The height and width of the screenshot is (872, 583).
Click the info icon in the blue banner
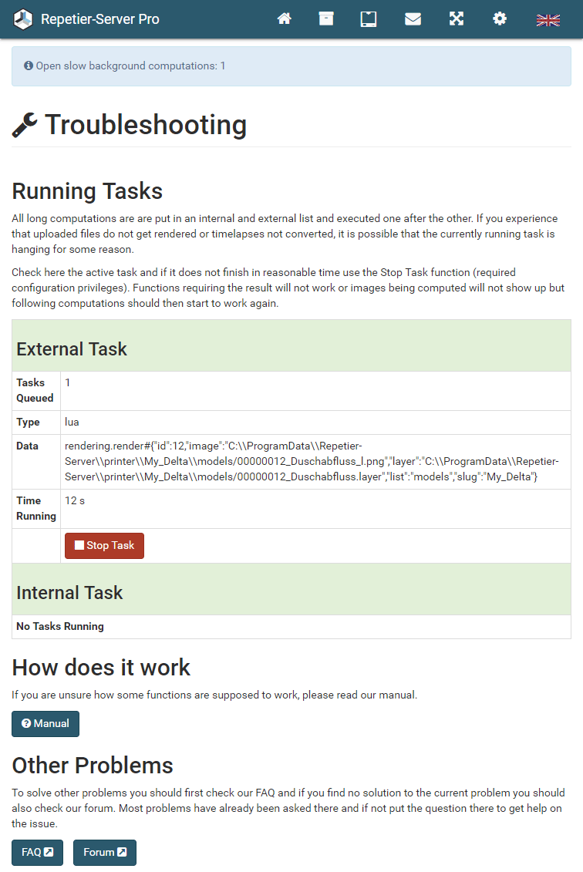click(x=28, y=66)
